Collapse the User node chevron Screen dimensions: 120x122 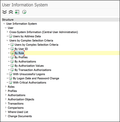tap(6, 28)
